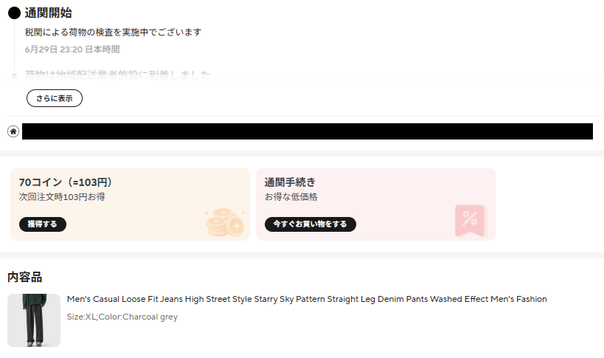The width and height of the screenshot is (604, 358).
Task: Click the faded grey timeline dot
Action: point(14,76)
